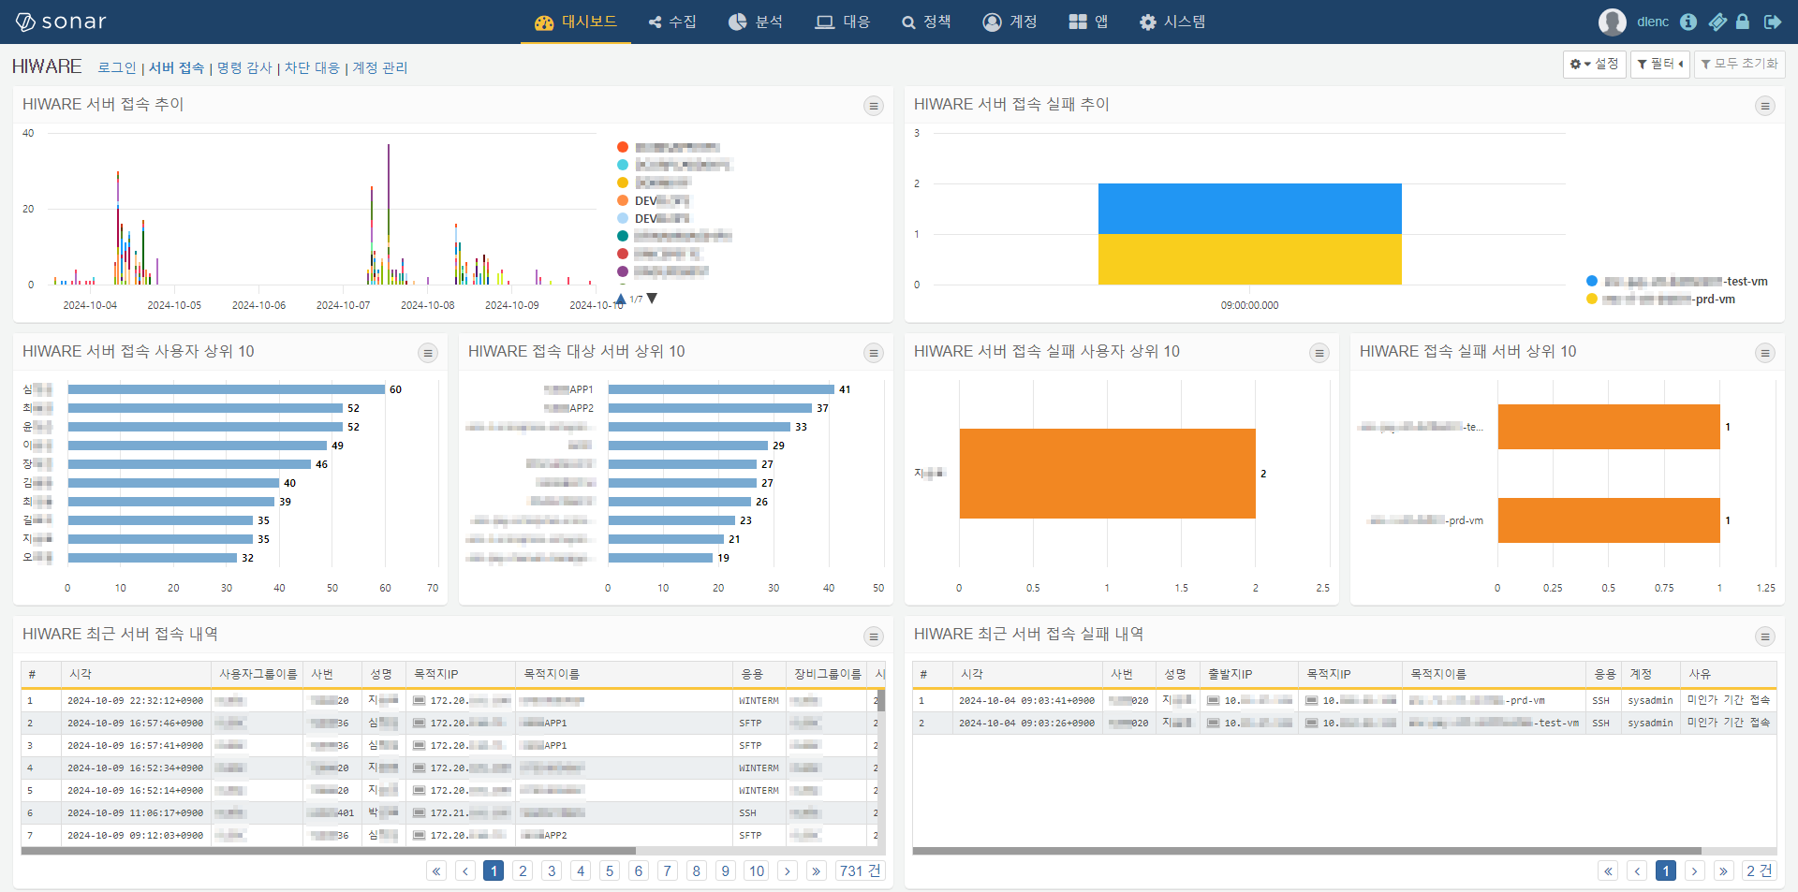Toggle the -prd-vm legend series

1660,299
